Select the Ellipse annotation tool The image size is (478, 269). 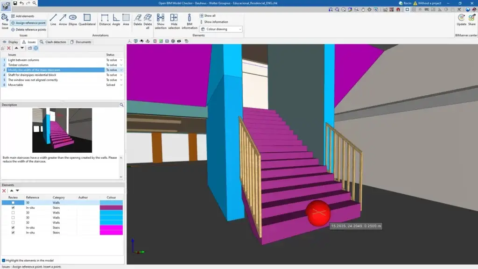(73, 19)
